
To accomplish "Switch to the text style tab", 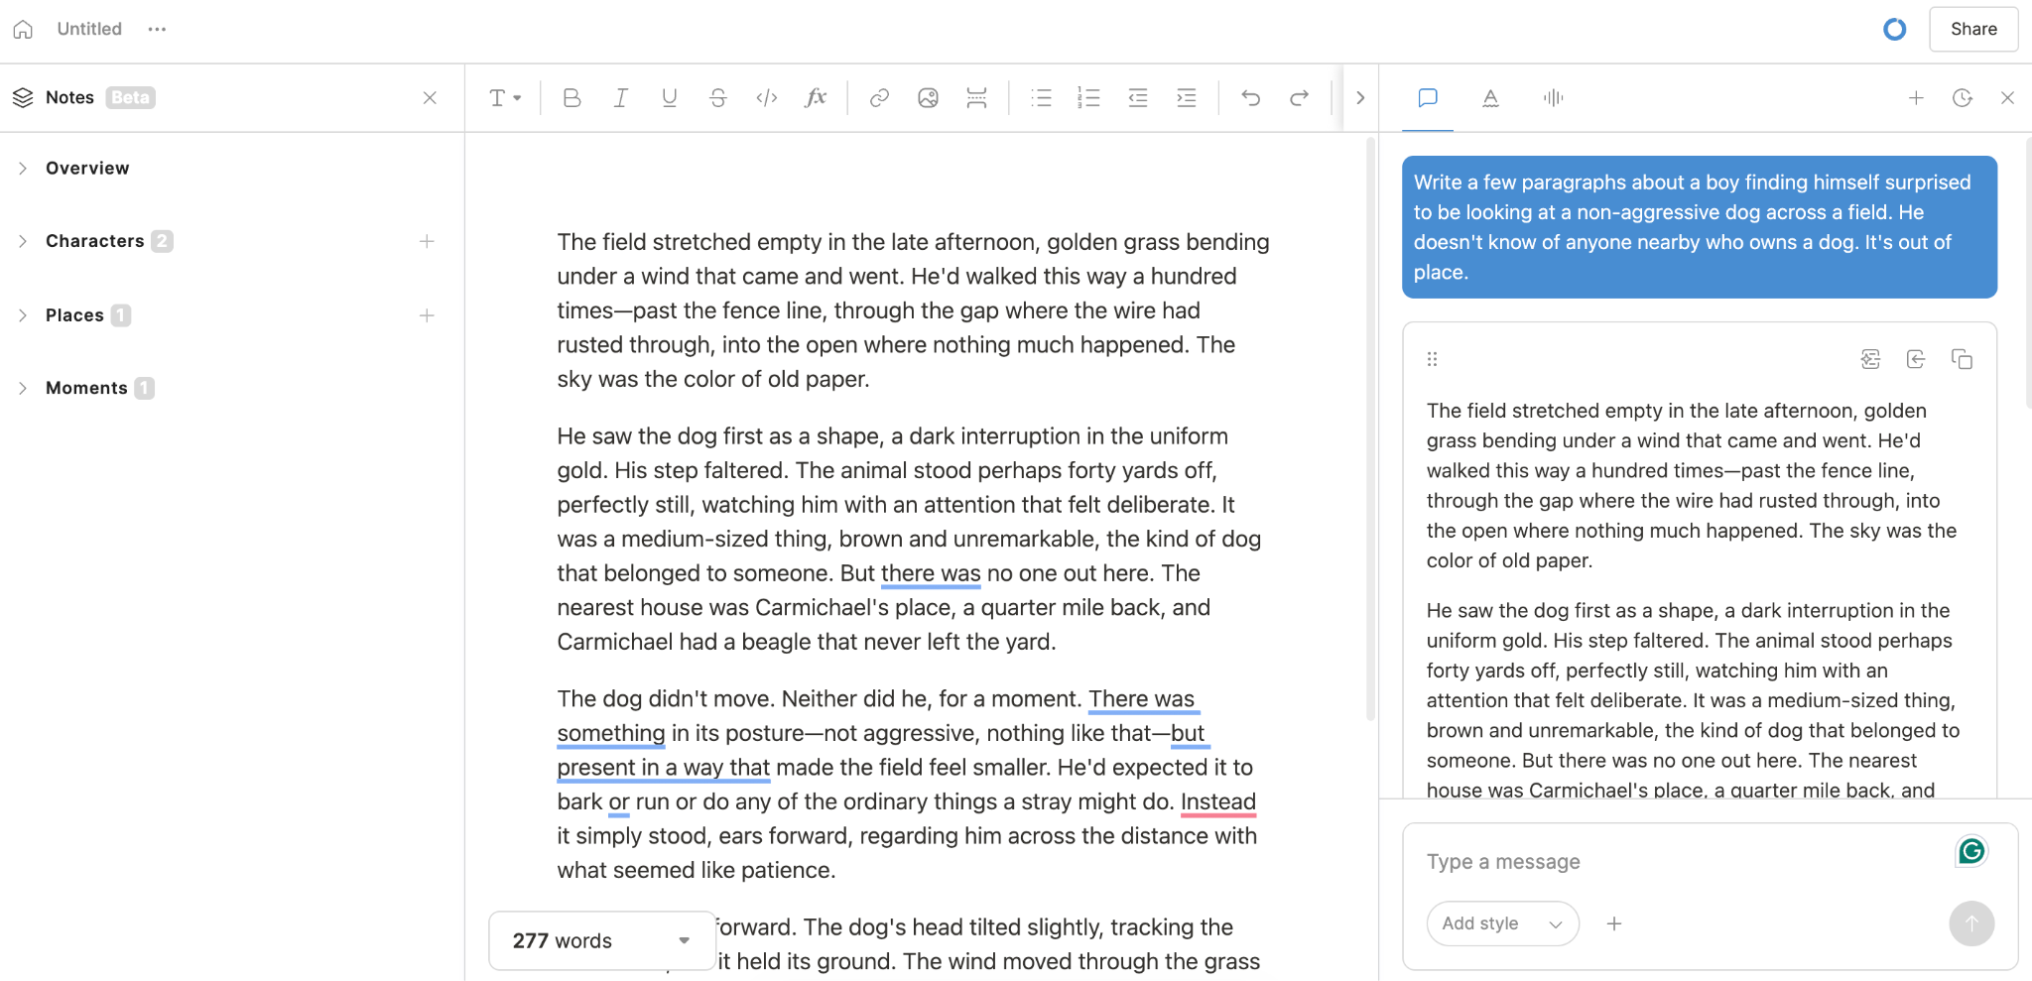I will [1490, 97].
